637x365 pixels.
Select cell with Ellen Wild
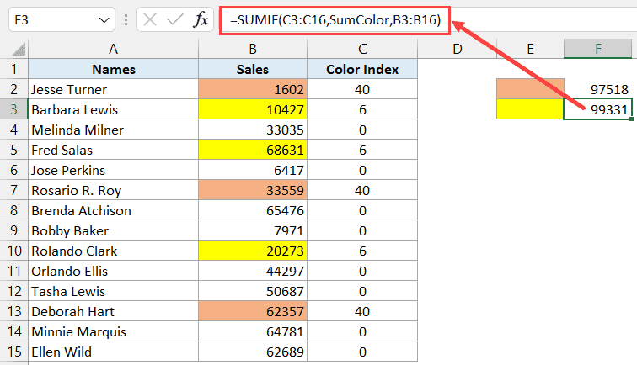[114, 352]
